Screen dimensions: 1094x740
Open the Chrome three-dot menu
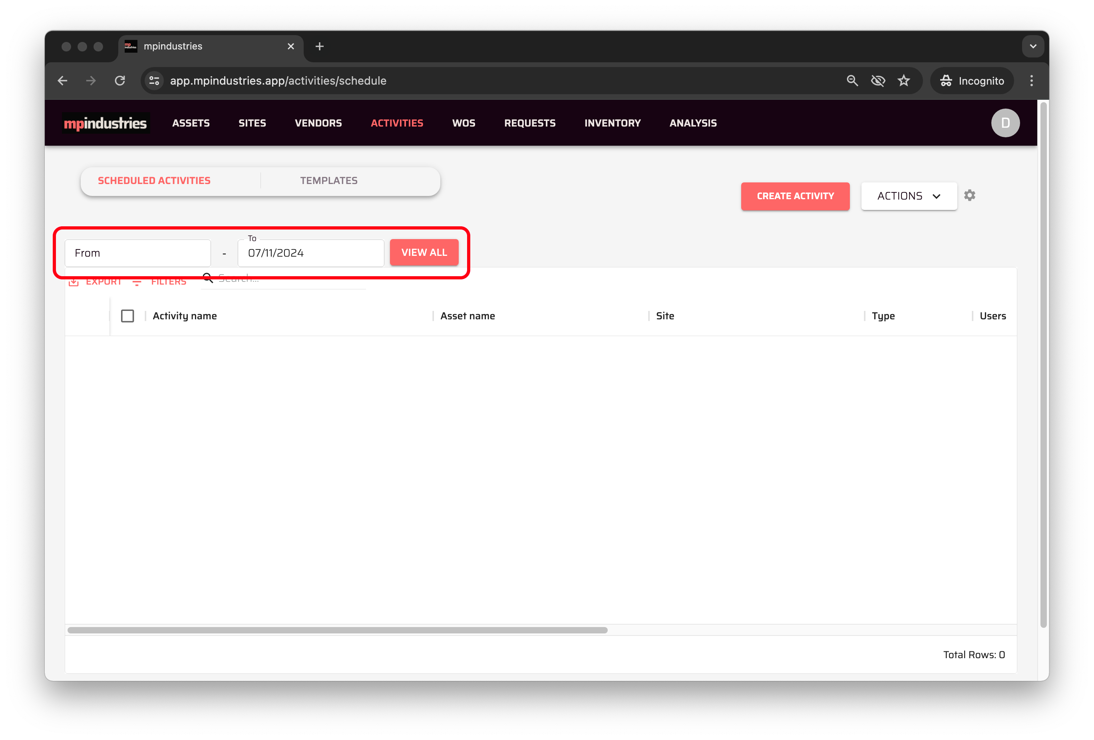(1031, 81)
